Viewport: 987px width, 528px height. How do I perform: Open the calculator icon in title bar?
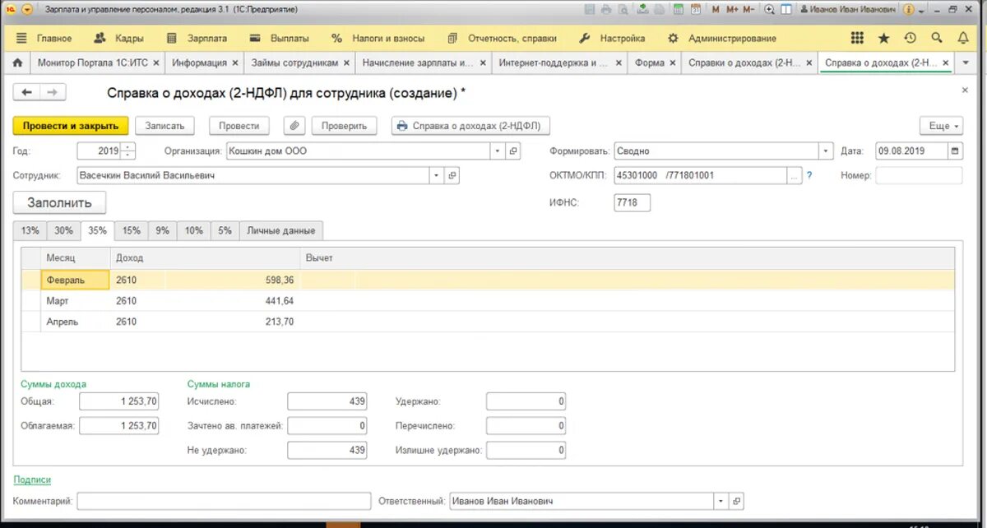[678, 7]
